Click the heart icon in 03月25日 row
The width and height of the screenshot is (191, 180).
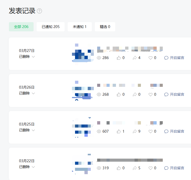(x=151, y=131)
